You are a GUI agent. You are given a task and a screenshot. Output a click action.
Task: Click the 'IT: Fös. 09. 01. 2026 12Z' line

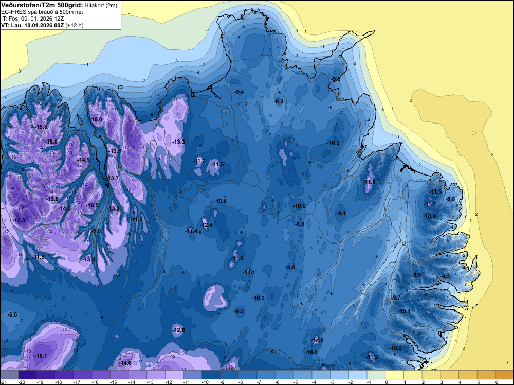32,19
